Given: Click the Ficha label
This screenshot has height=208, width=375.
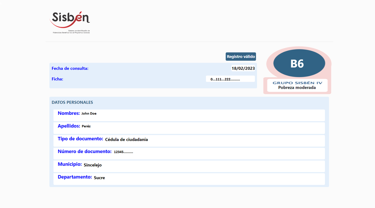Looking at the screenshot, I should tap(57, 79).
